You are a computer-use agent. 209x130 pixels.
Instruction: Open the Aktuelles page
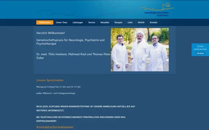coord(105,23)
